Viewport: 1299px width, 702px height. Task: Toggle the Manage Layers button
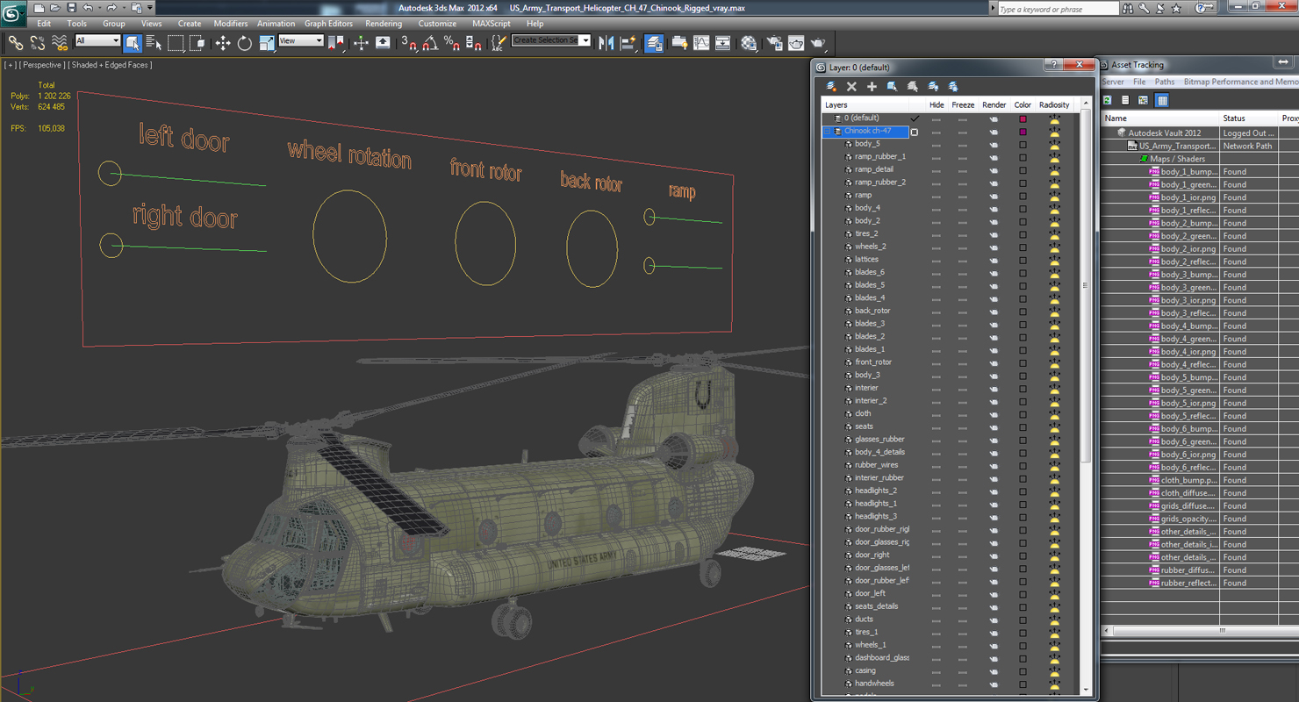654,42
